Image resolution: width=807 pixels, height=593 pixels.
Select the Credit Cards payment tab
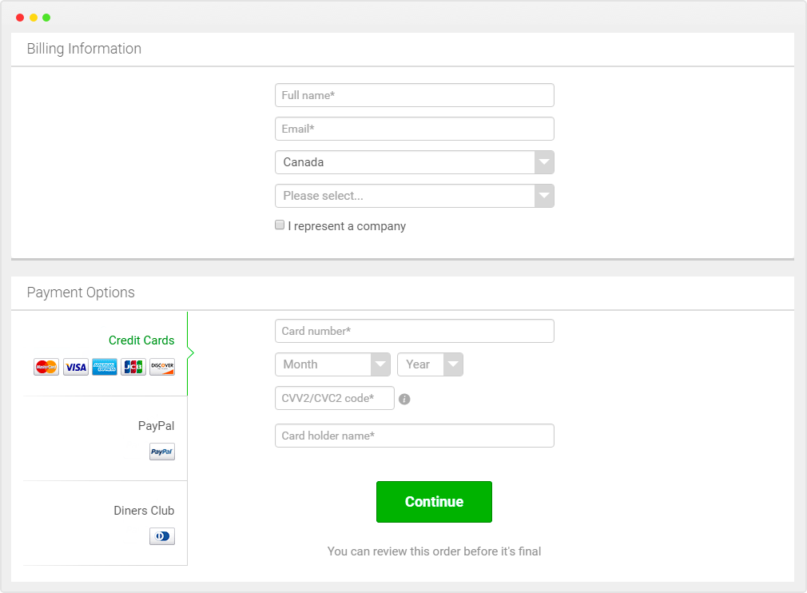tap(105, 353)
